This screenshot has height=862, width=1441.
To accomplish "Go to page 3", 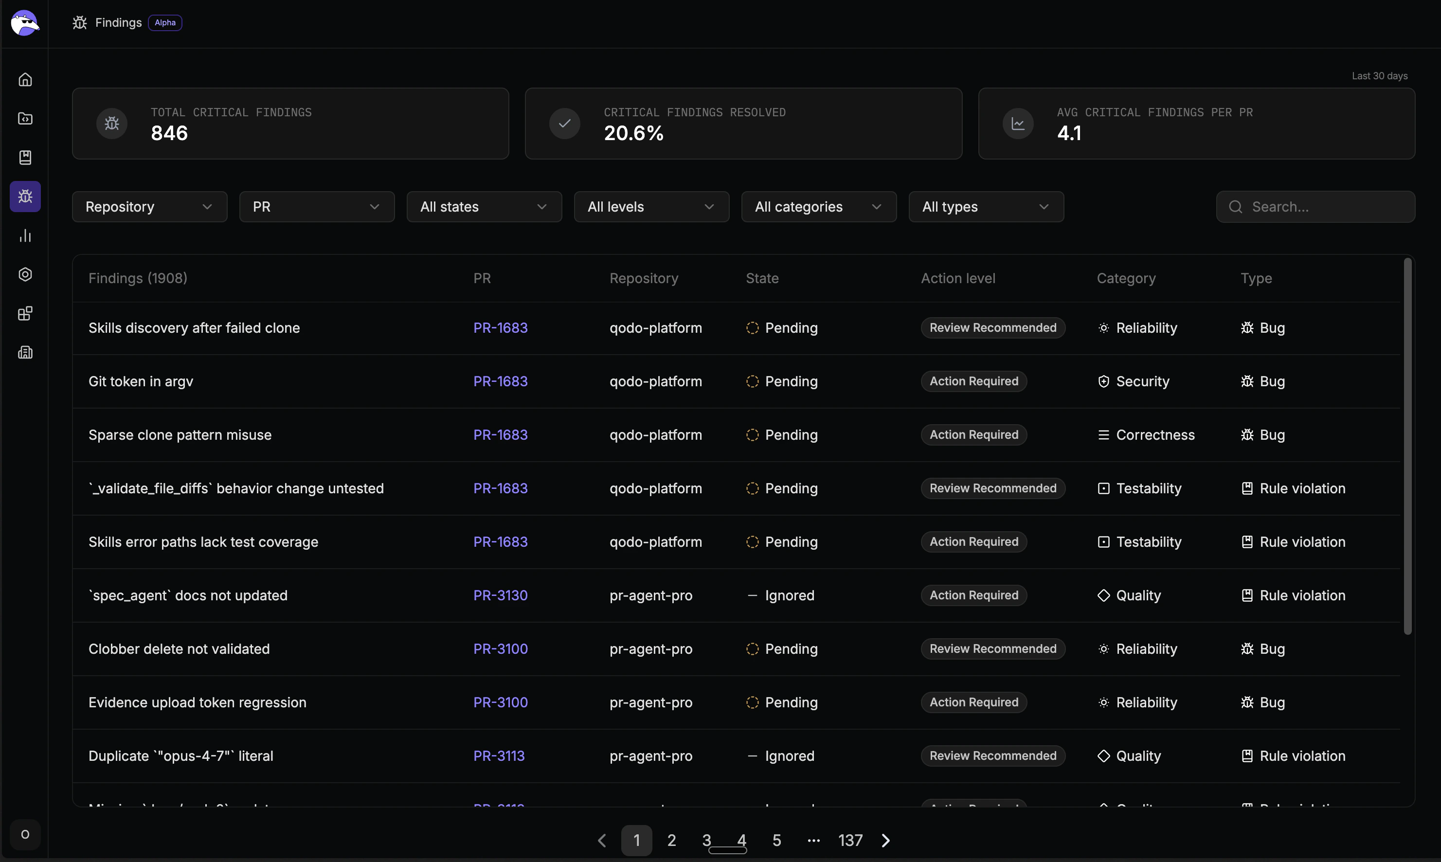I will [706, 841].
